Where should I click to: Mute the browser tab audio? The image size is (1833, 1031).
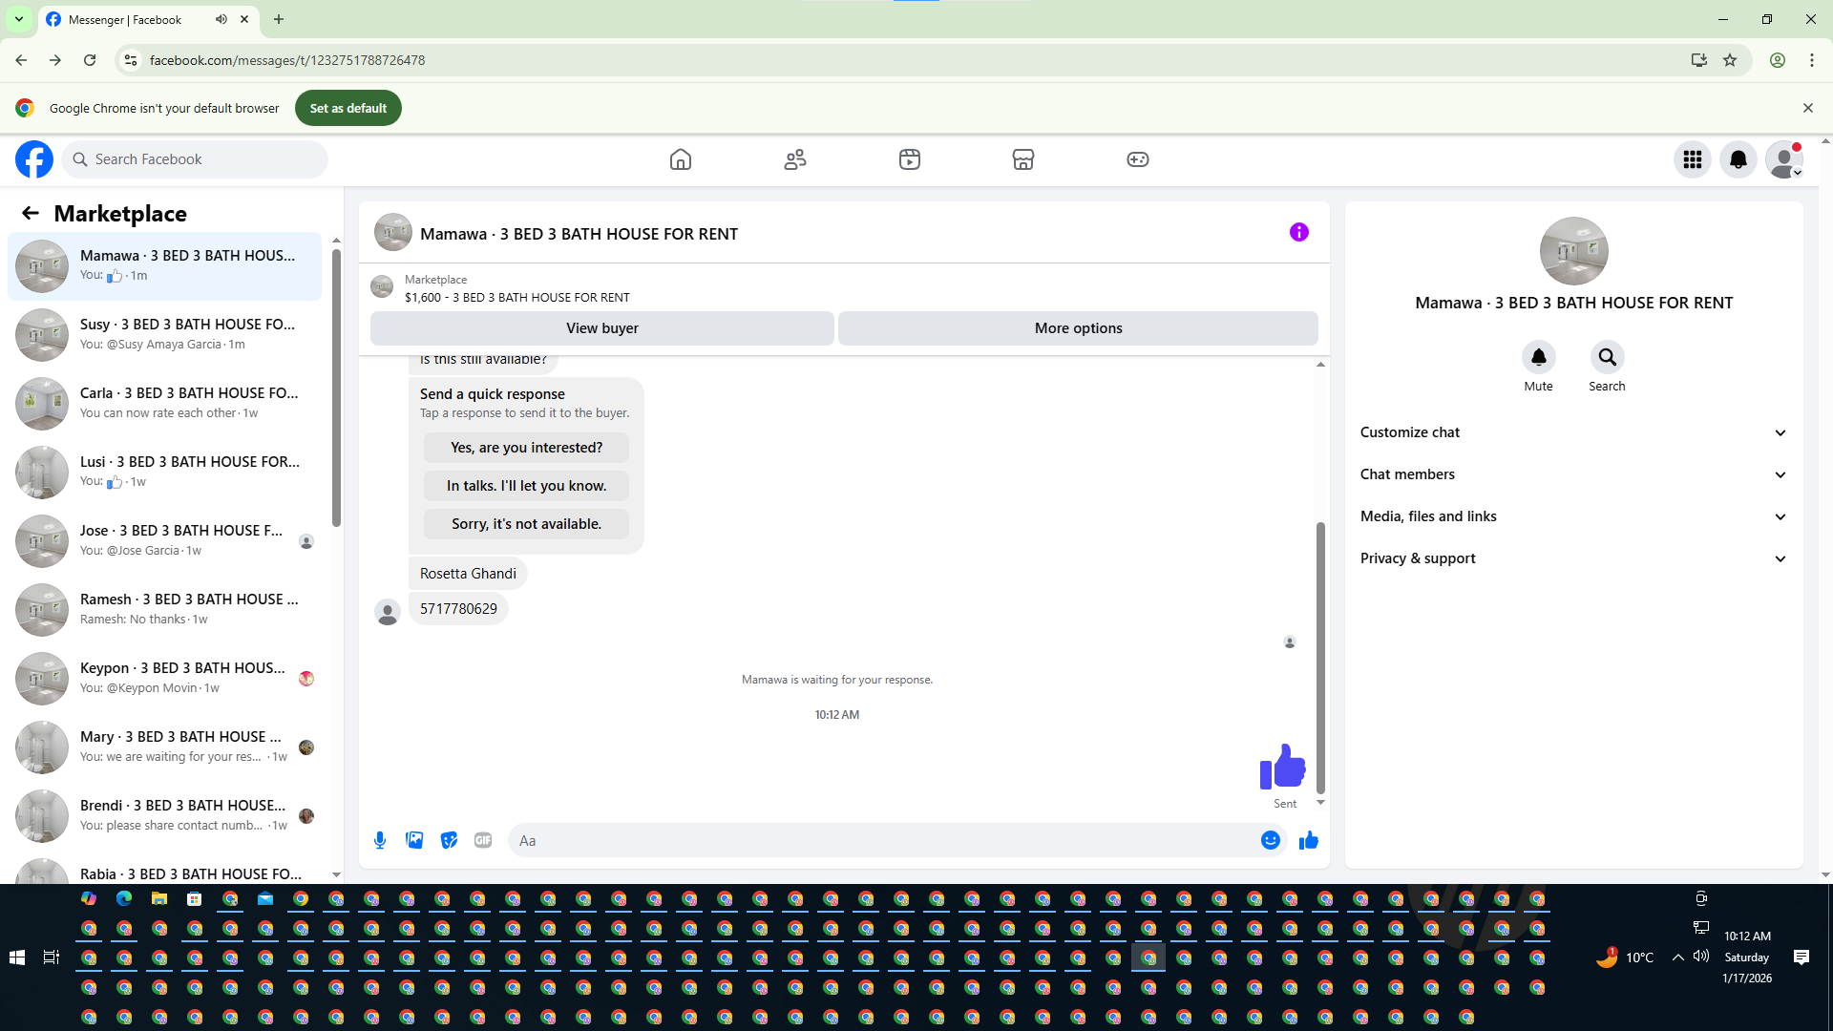pyautogui.click(x=221, y=19)
